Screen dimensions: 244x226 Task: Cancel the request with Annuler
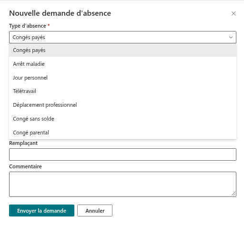pos(95,211)
